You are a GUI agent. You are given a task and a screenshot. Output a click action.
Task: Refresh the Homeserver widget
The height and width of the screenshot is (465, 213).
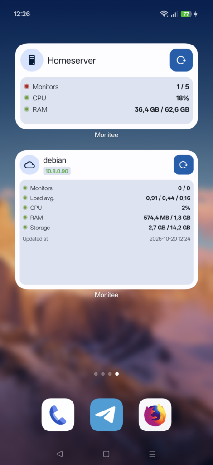(x=181, y=60)
